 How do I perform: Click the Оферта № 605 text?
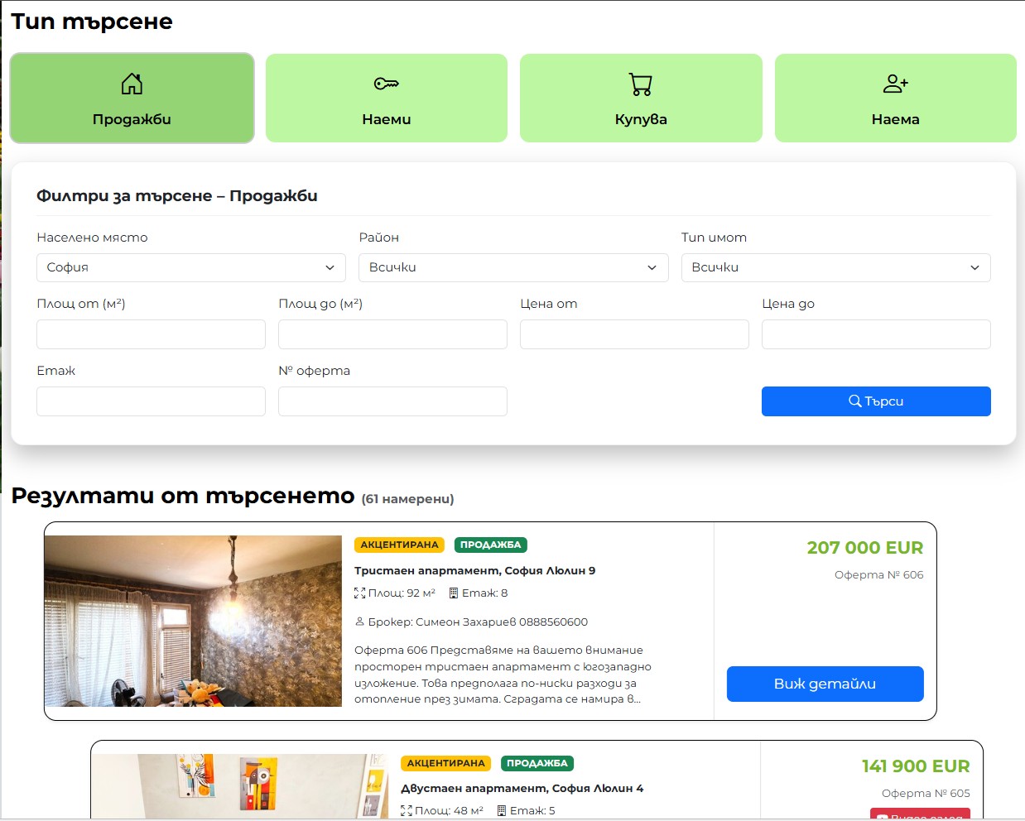[926, 794]
